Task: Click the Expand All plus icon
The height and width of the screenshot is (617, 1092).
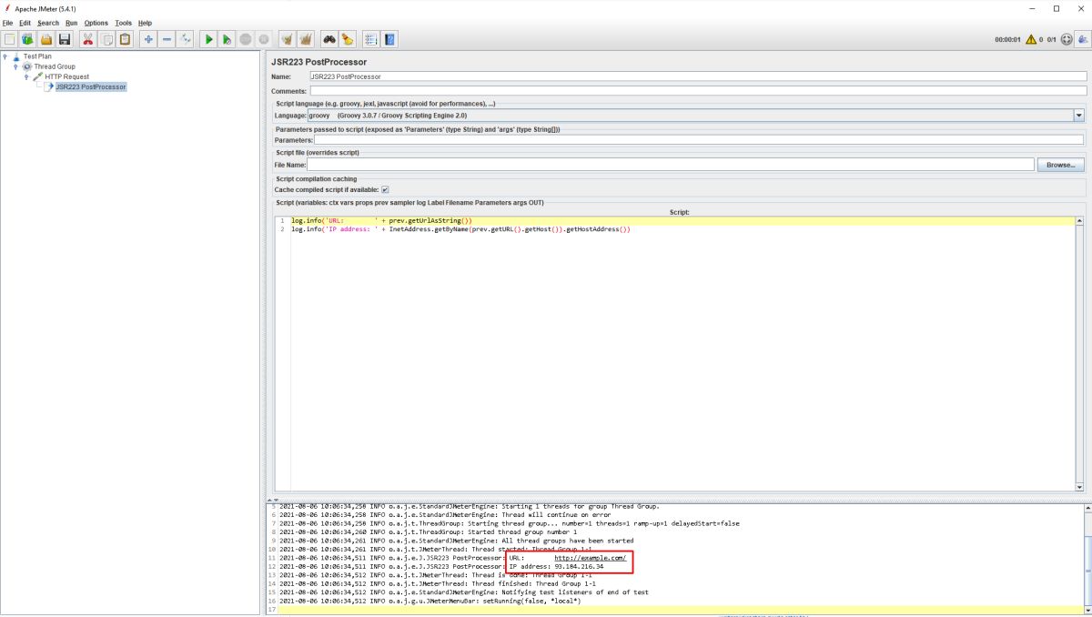Action: pos(148,39)
